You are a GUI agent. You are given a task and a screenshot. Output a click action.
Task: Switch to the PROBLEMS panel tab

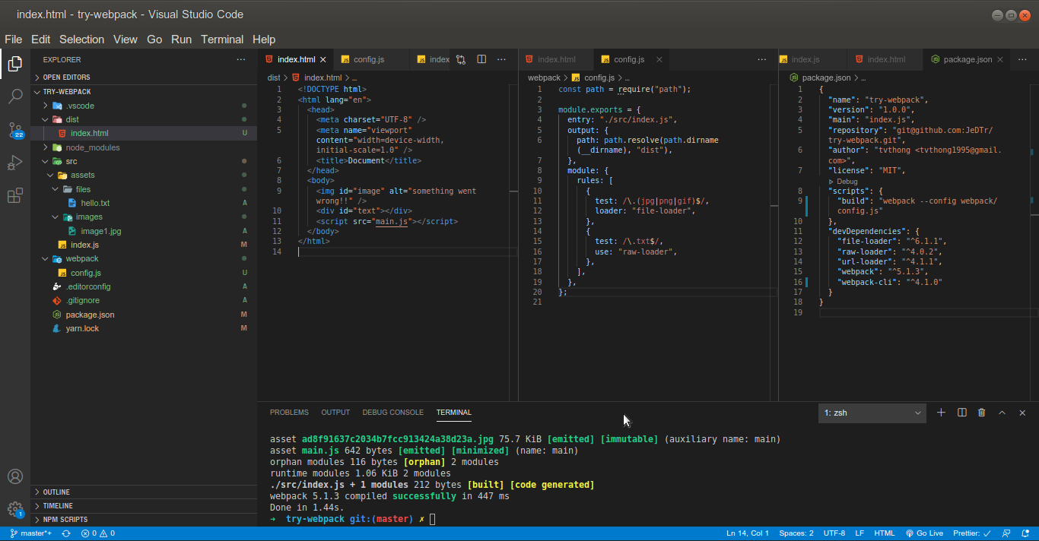click(x=289, y=413)
